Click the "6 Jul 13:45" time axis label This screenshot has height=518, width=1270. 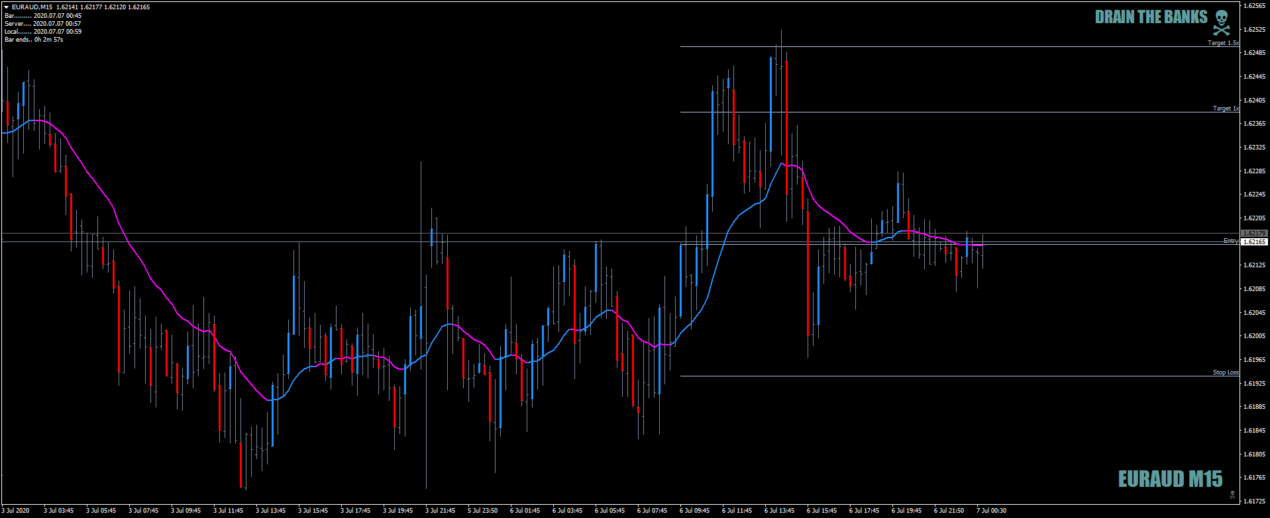click(780, 511)
